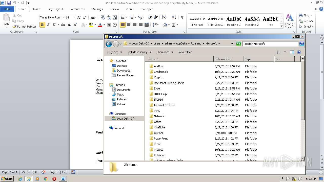Click Shading color button
The image size is (324, 182).
(165, 25)
